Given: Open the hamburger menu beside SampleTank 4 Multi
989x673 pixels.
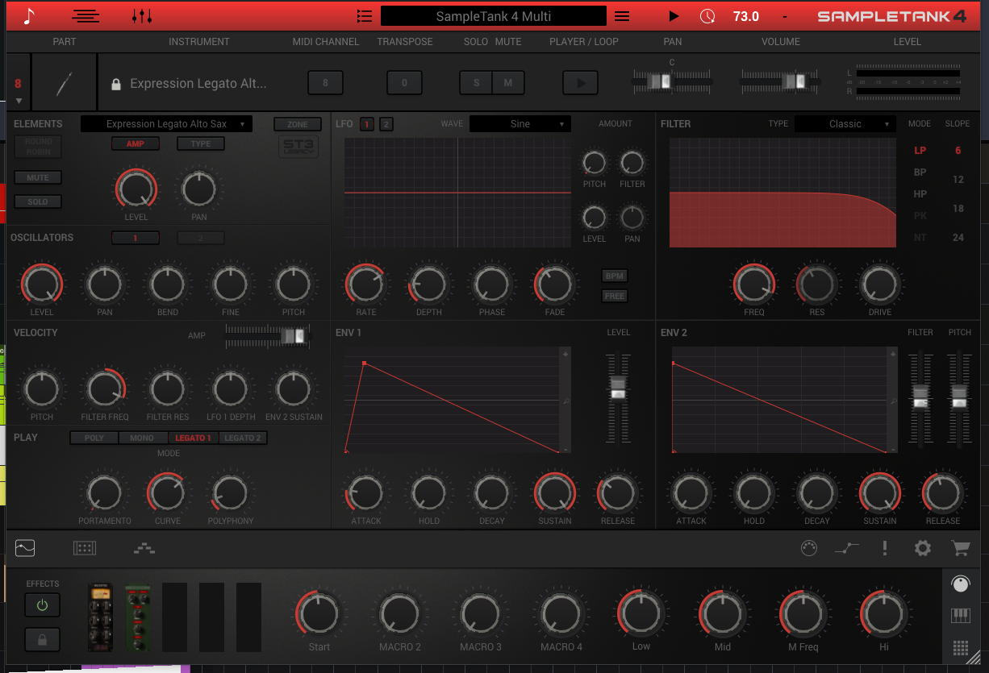Looking at the screenshot, I should (x=620, y=15).
